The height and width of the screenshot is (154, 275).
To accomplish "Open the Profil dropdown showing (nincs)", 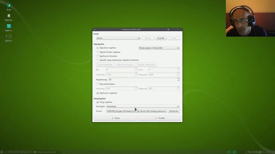I will [x=119, y=38].
